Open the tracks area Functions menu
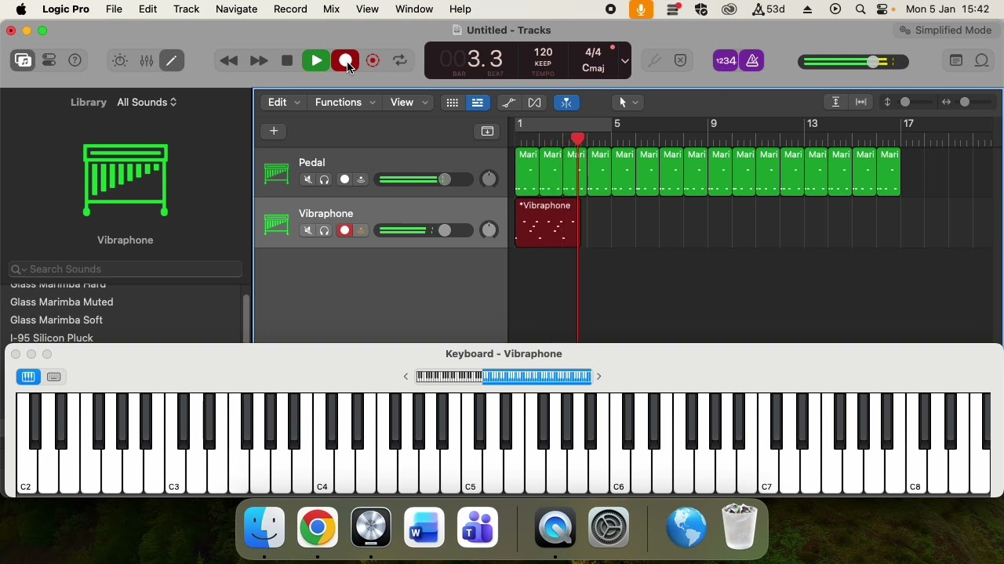Screen dimensions: 1004x564 (x=344, y=103)
